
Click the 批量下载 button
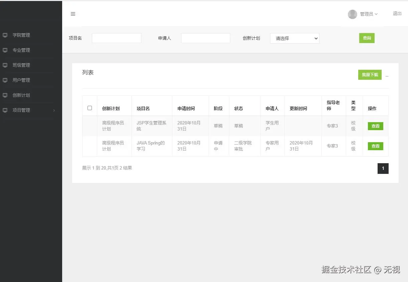[370, 75]
